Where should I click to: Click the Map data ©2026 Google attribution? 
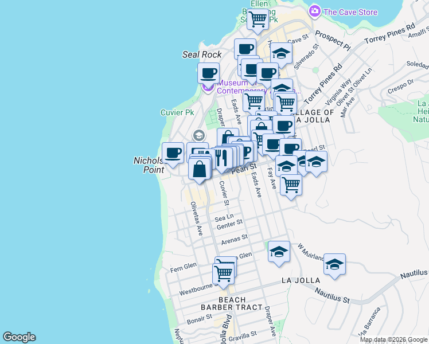[393, 339]
